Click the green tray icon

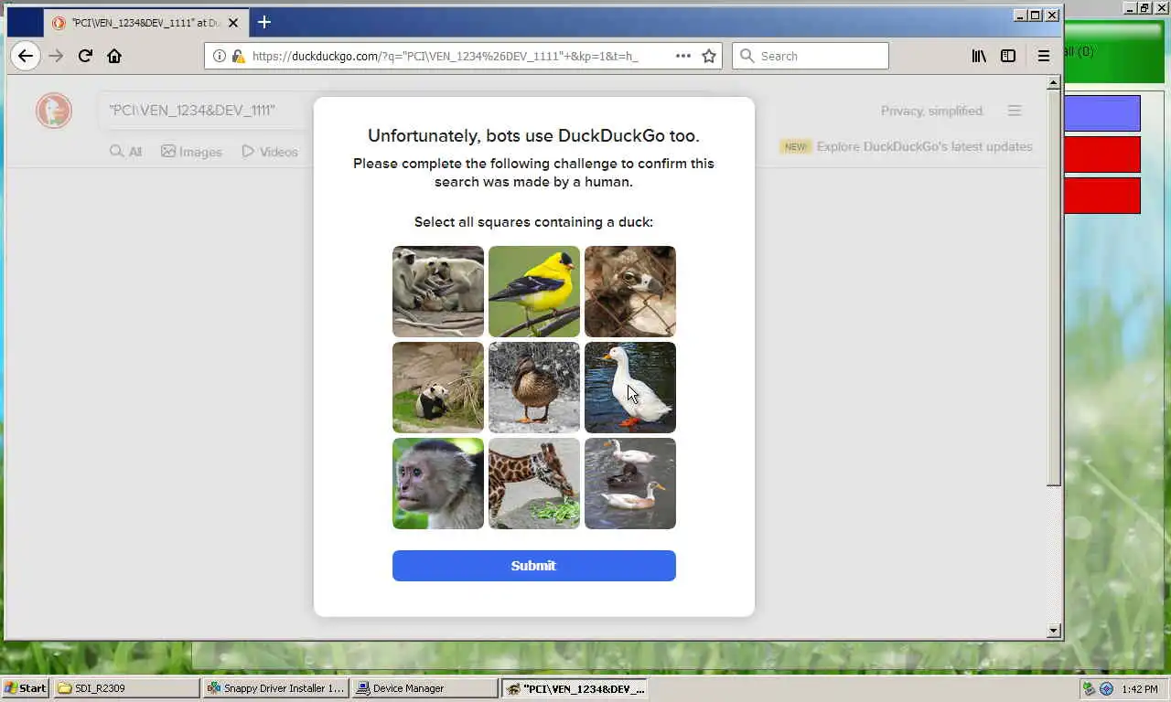(x=1089, y=689)
